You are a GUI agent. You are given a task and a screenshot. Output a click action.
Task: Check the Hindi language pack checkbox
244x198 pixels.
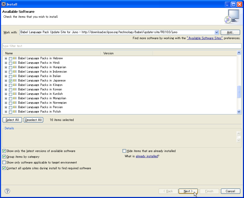point(10,63)
